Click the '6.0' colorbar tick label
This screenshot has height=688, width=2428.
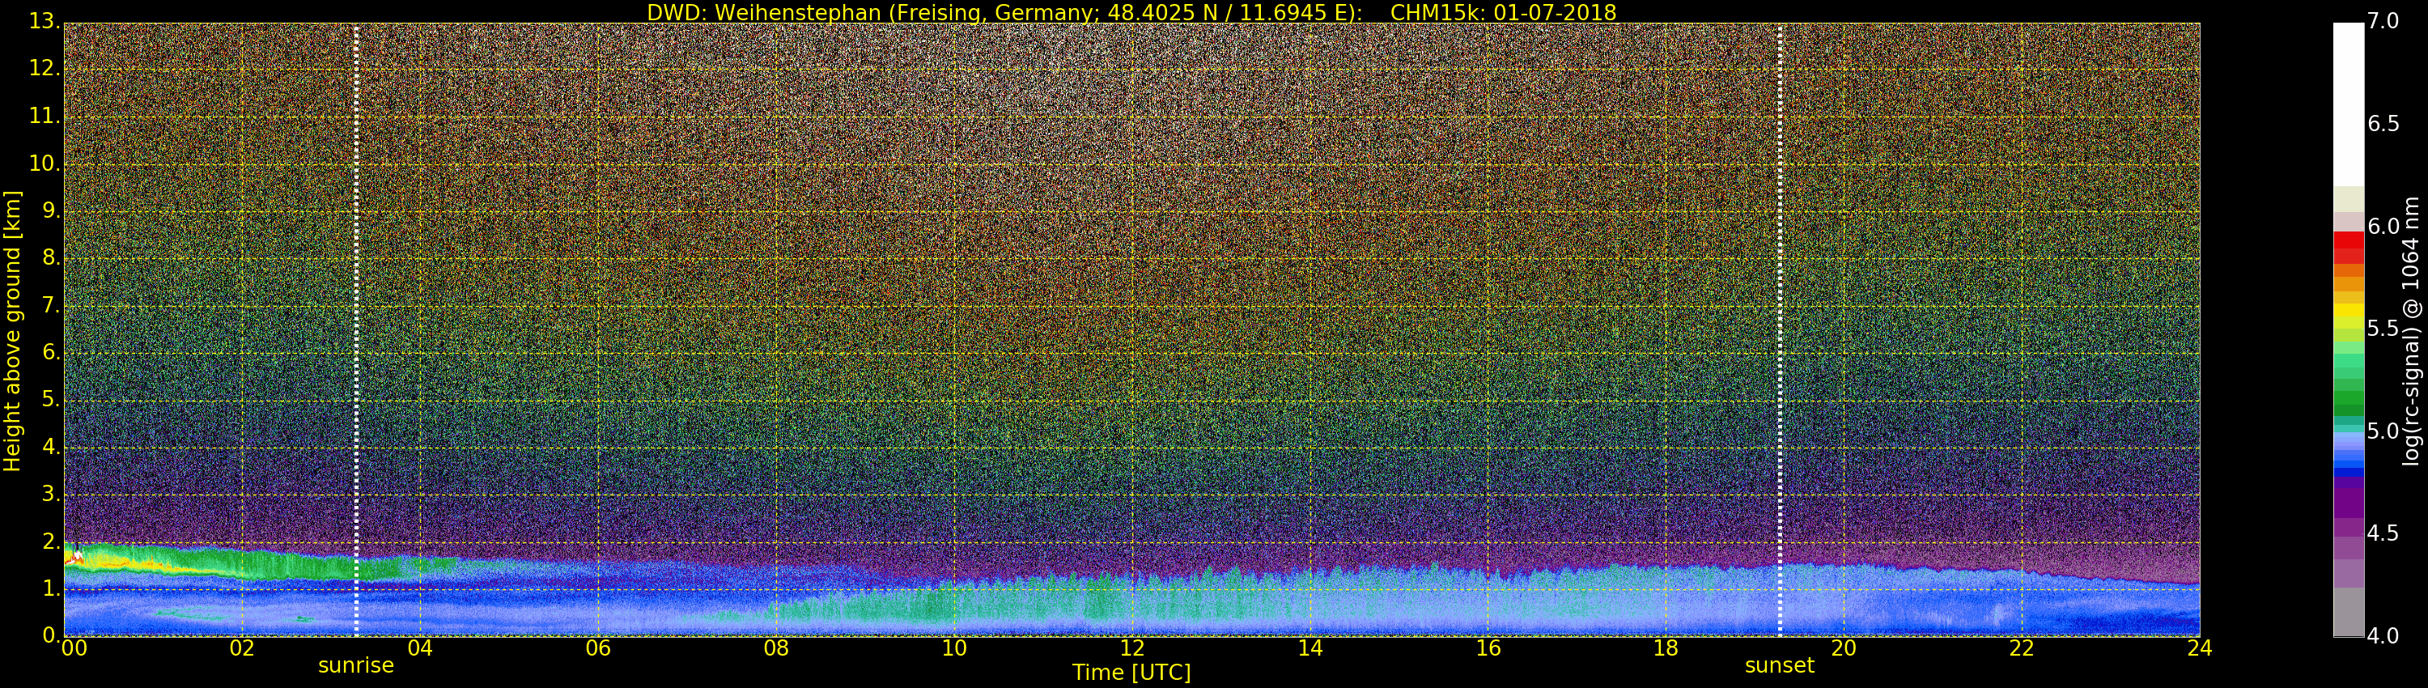[x=2383, y=227]
